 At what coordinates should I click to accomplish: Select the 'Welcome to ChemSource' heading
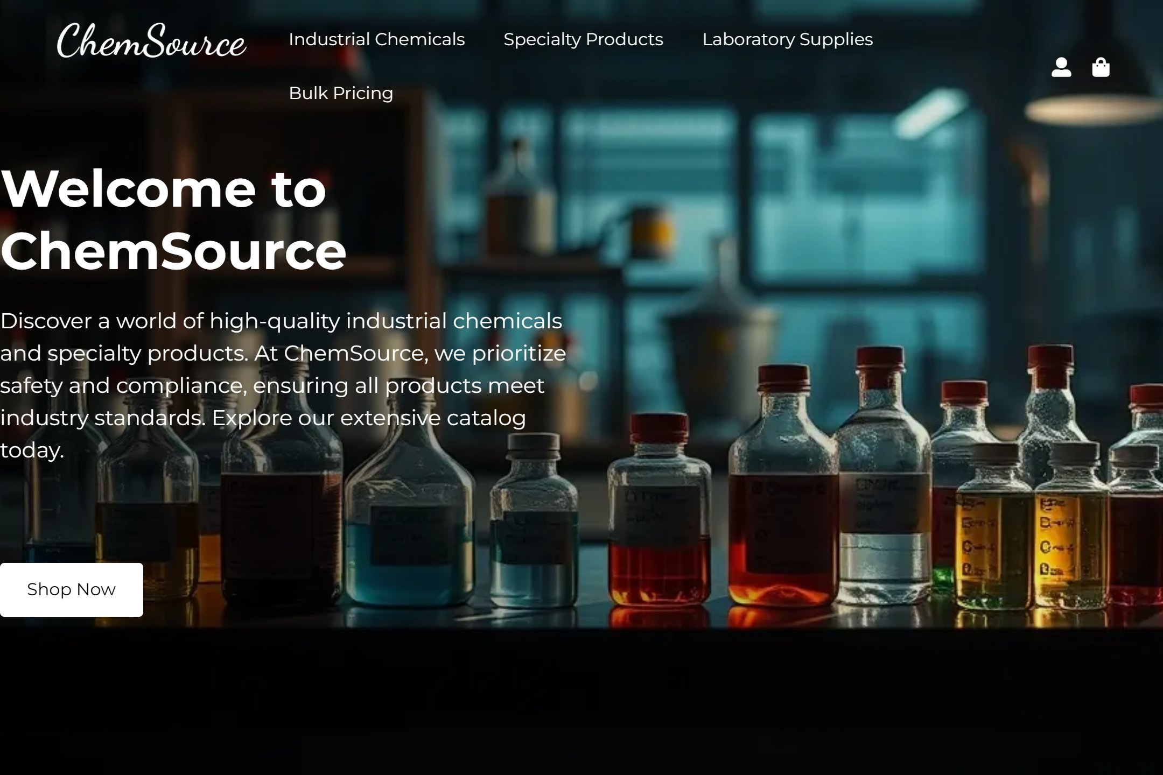[x=173, y=219]
